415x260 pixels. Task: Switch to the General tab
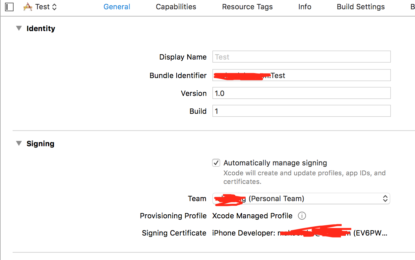117,7
